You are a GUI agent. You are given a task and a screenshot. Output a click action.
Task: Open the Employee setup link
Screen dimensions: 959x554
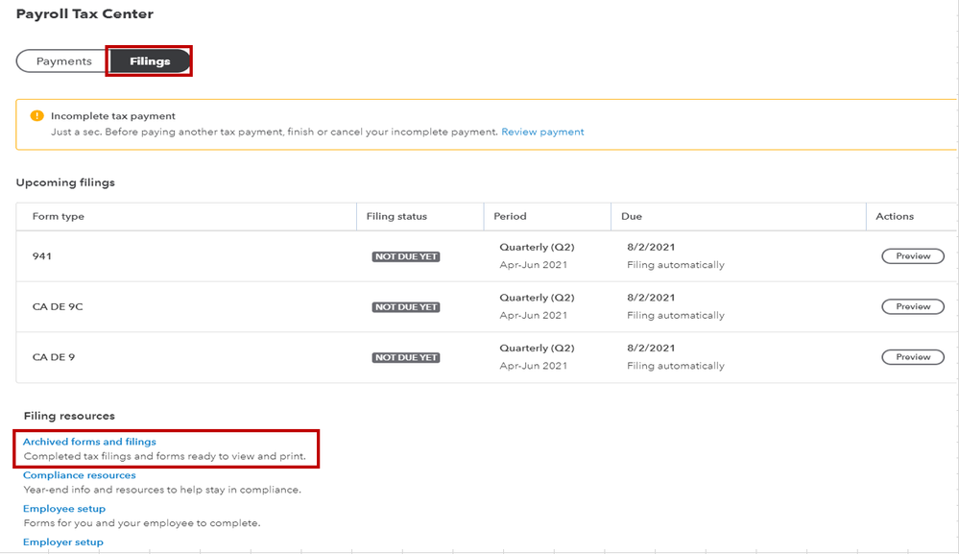coord(64,509)
